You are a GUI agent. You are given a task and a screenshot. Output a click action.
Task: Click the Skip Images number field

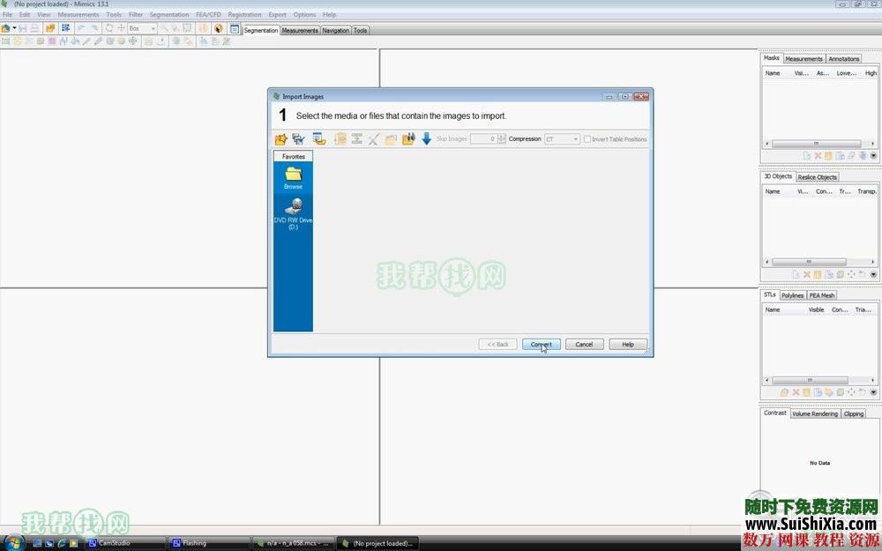[483, 139]
